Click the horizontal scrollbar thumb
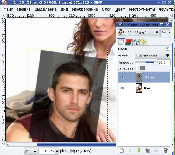 coord(76,145)
